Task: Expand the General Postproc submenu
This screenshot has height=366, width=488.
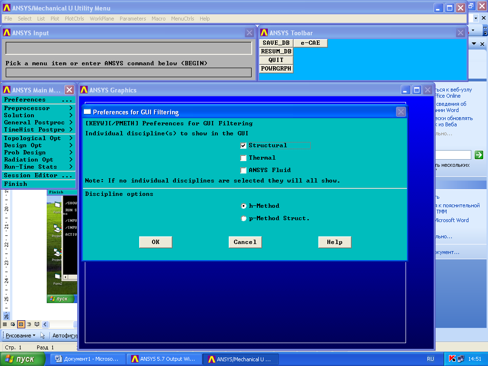Action: (x=39, y=122)
